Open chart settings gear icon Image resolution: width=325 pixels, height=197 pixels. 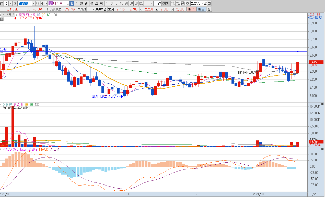click(187, 3)
